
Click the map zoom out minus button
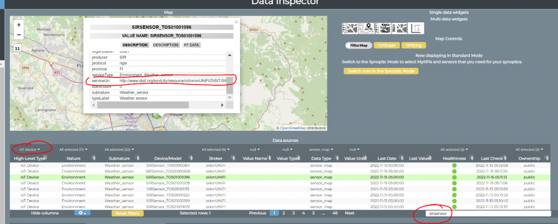pos(19,35)
